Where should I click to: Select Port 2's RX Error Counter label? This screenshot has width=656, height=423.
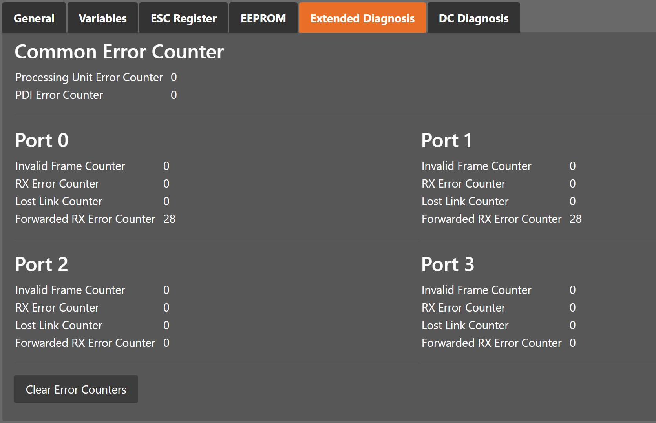[57, 308]
